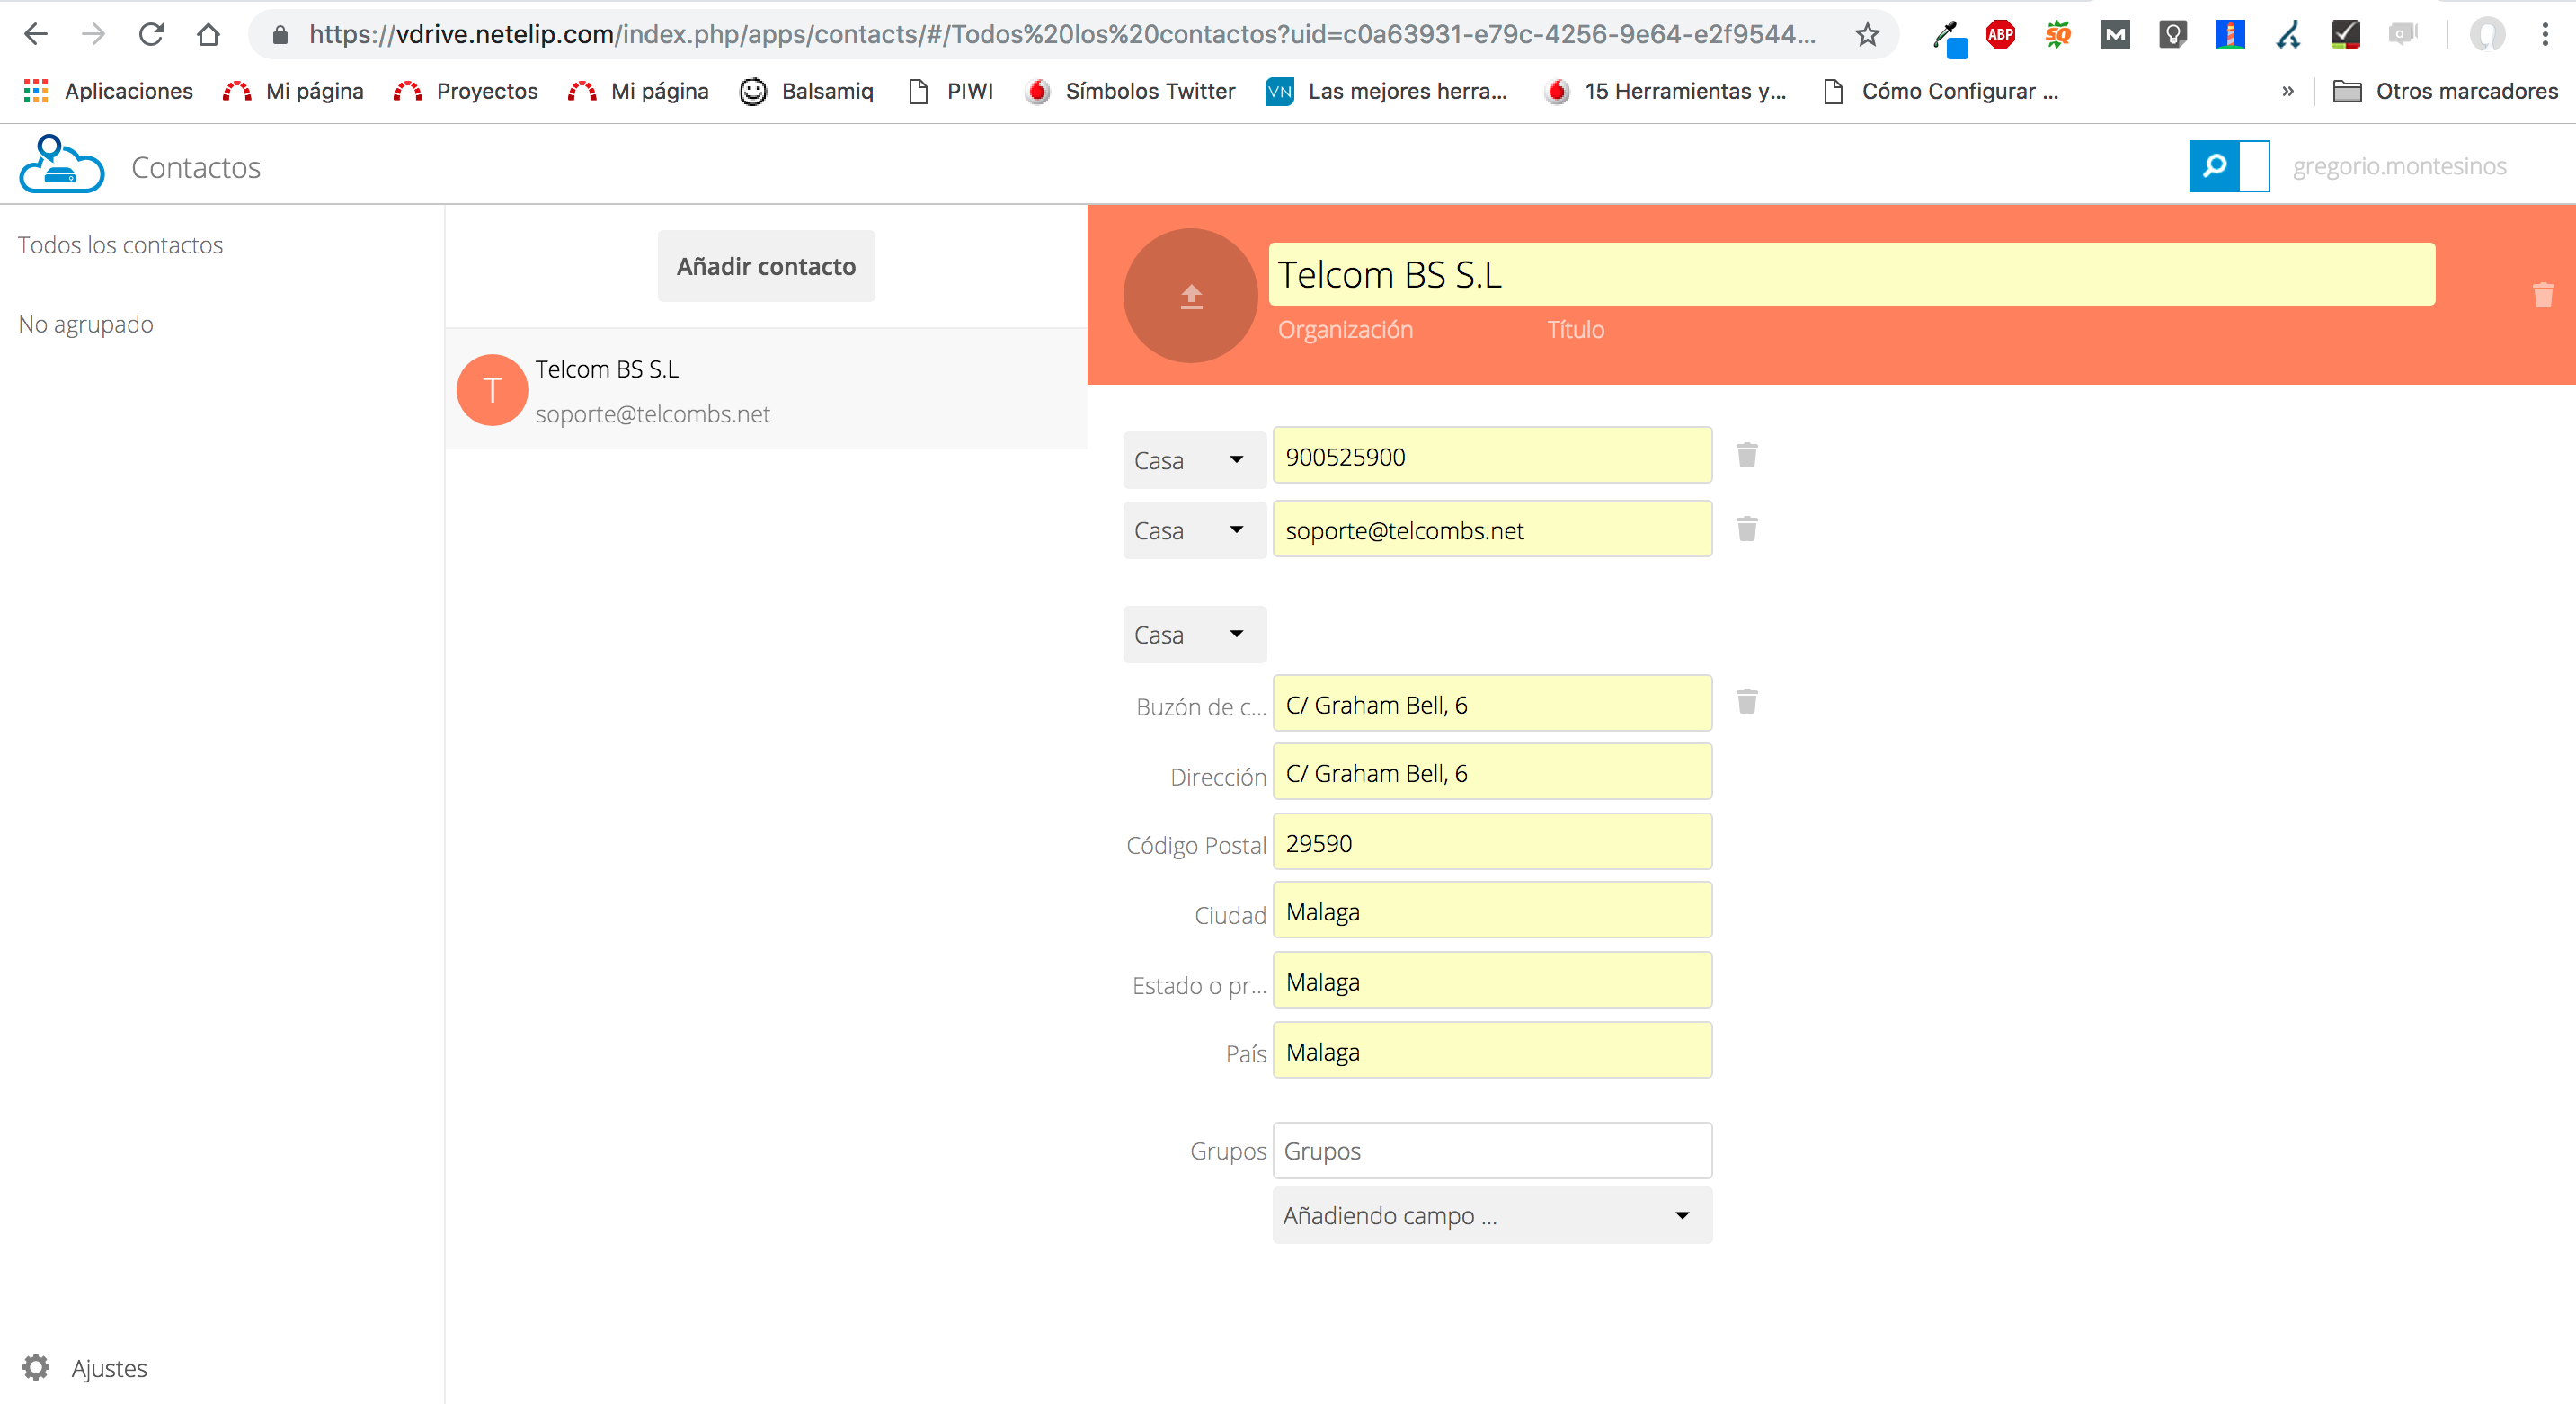Open the 50 percent extension icon

click(2058, 35)
